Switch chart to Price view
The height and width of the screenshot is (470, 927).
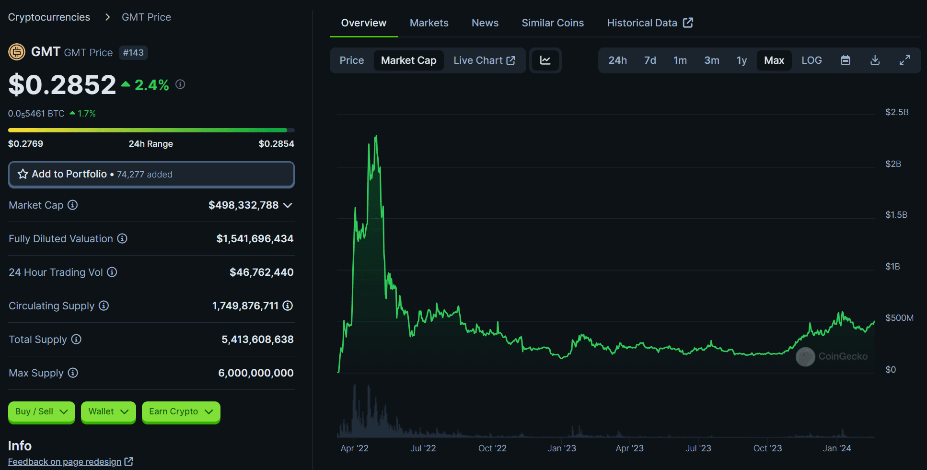pos(352,60)
